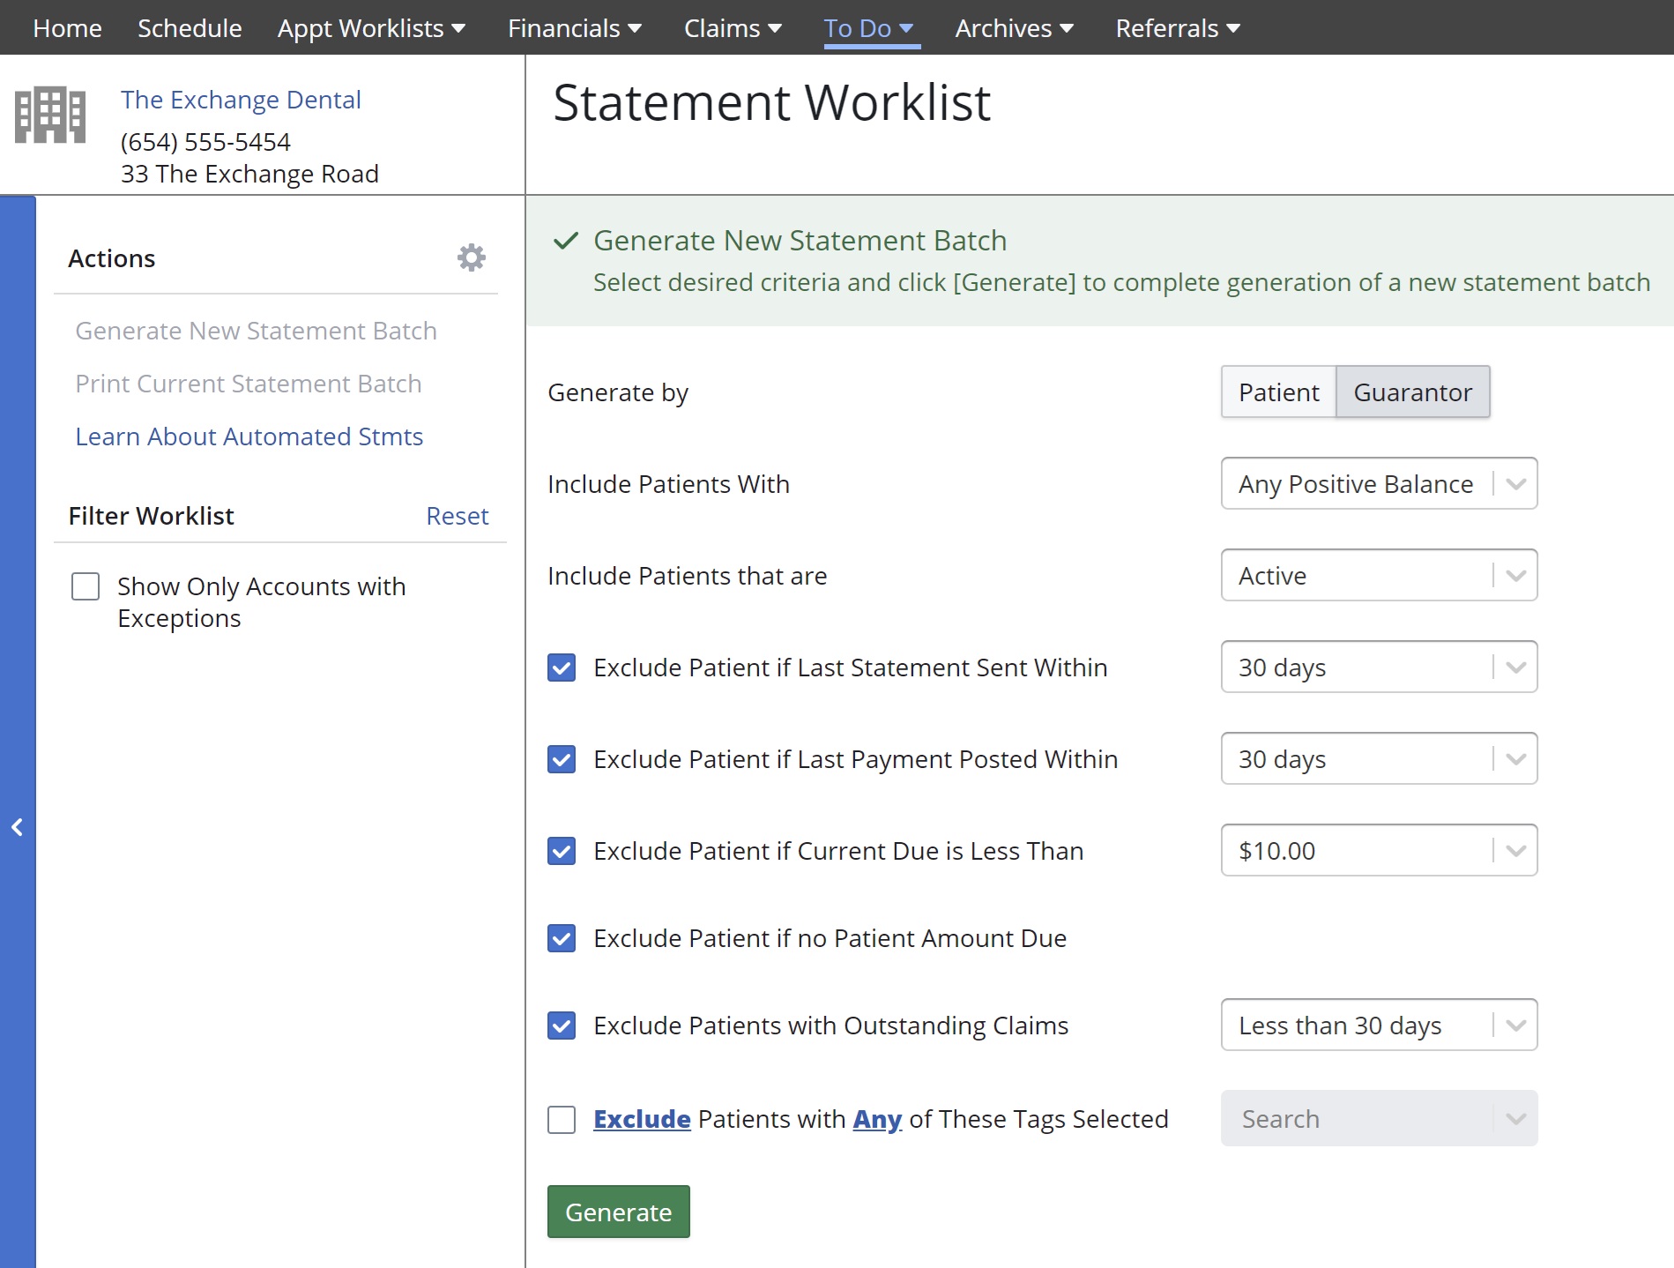The height and width of the screenshot is (1268, 1674).
Task: Switch to the Schedule menu
Action: 189,28
